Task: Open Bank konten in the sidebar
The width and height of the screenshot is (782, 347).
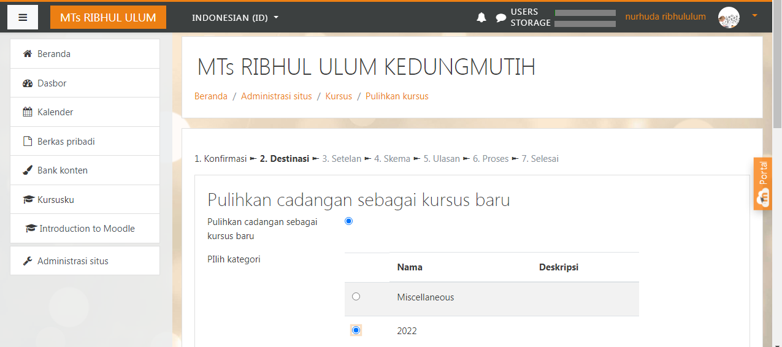Action: pos(85,170)
